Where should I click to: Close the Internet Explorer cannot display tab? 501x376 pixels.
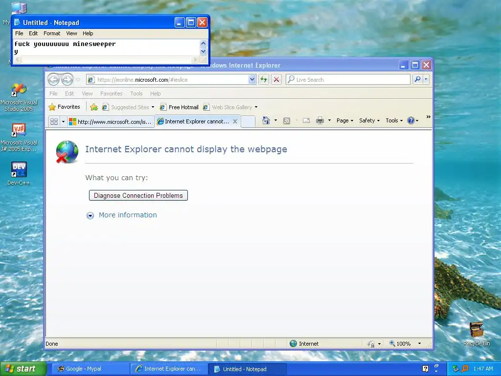click(x=235, y=121)
